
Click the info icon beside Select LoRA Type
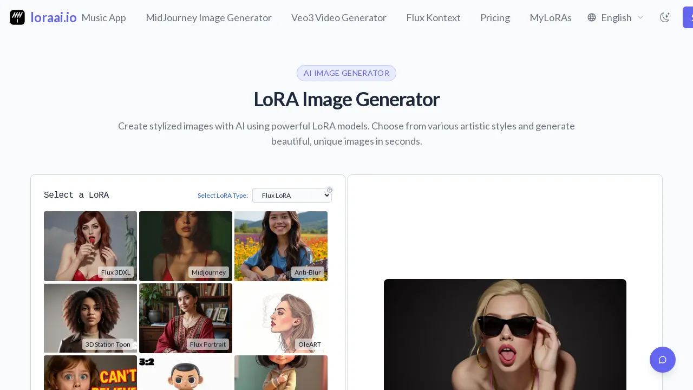point(330,190)
